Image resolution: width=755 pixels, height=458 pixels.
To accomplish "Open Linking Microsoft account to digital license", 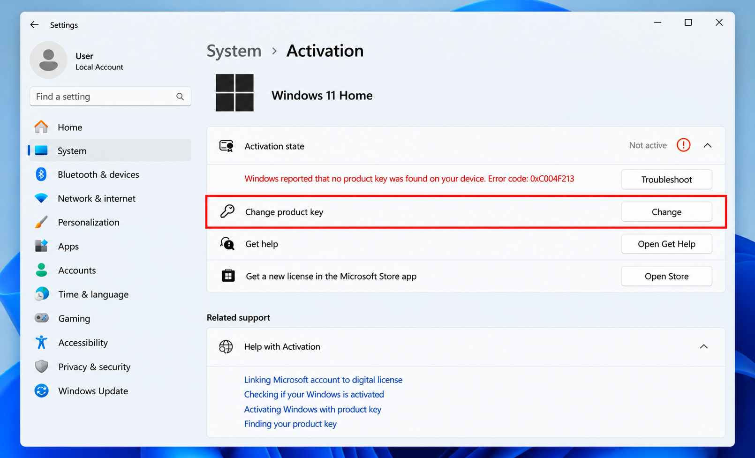I will tap(323, 380).
